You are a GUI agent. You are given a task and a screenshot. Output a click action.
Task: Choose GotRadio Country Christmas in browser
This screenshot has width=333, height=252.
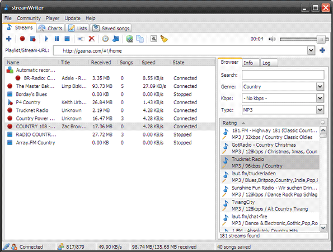(270, 148)
